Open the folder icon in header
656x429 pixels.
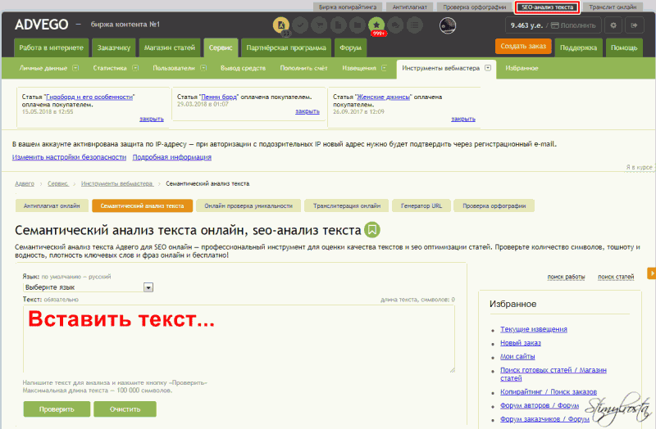click(358, 25)
